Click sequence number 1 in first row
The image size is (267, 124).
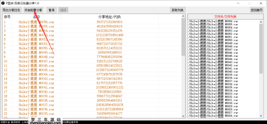click(x=5, y=22)
